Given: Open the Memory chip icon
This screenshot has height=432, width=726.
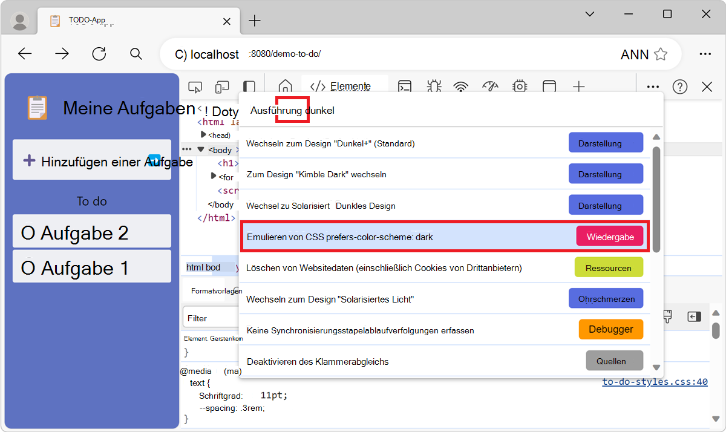Looking at the screenshot, I should pyautogui.click(x=519, y=87).
